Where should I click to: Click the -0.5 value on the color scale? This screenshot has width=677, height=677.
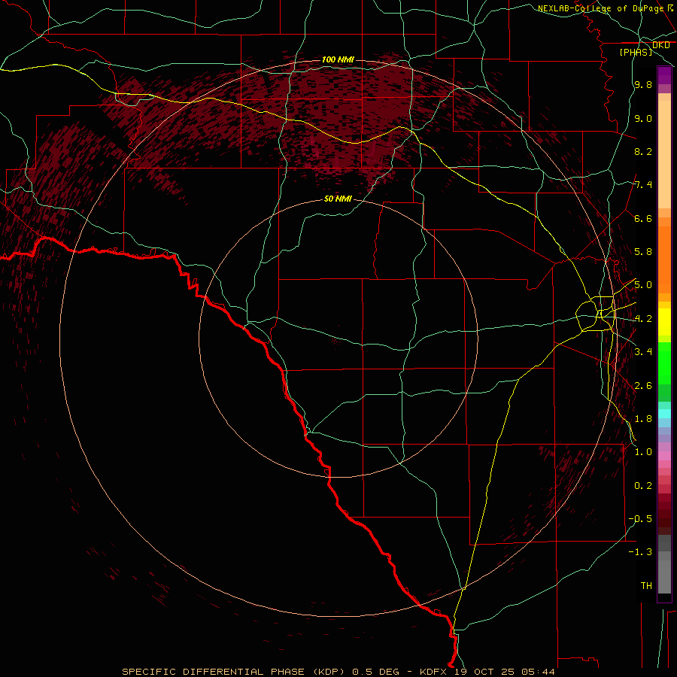[x=640, y=519]
